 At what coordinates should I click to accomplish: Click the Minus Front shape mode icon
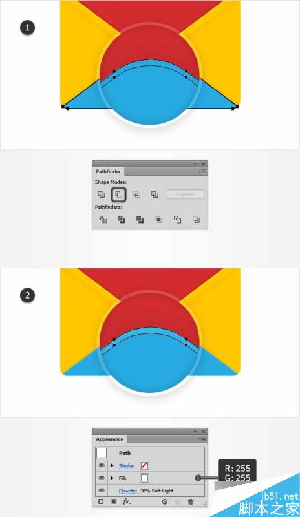tap(119, 195)
